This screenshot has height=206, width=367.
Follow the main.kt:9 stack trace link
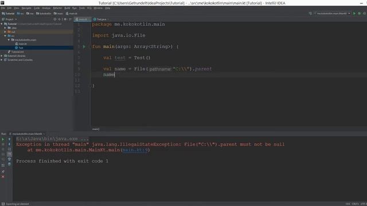tap(135, 150)
